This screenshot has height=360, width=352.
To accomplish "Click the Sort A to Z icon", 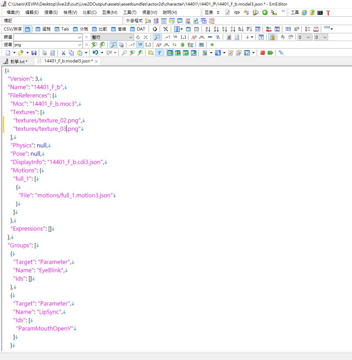I will pos(208,29).
